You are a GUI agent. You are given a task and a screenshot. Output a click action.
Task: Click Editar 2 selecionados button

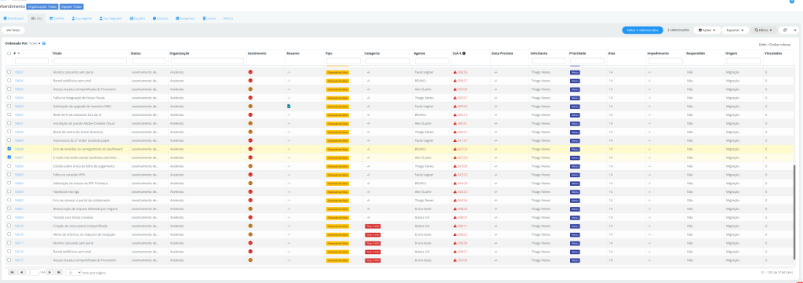tap(642, 31)
